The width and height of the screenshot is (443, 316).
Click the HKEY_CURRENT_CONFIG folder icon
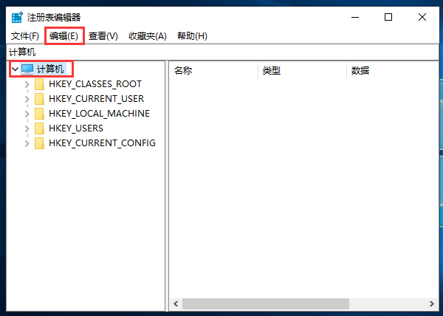(x=39, y=143)
